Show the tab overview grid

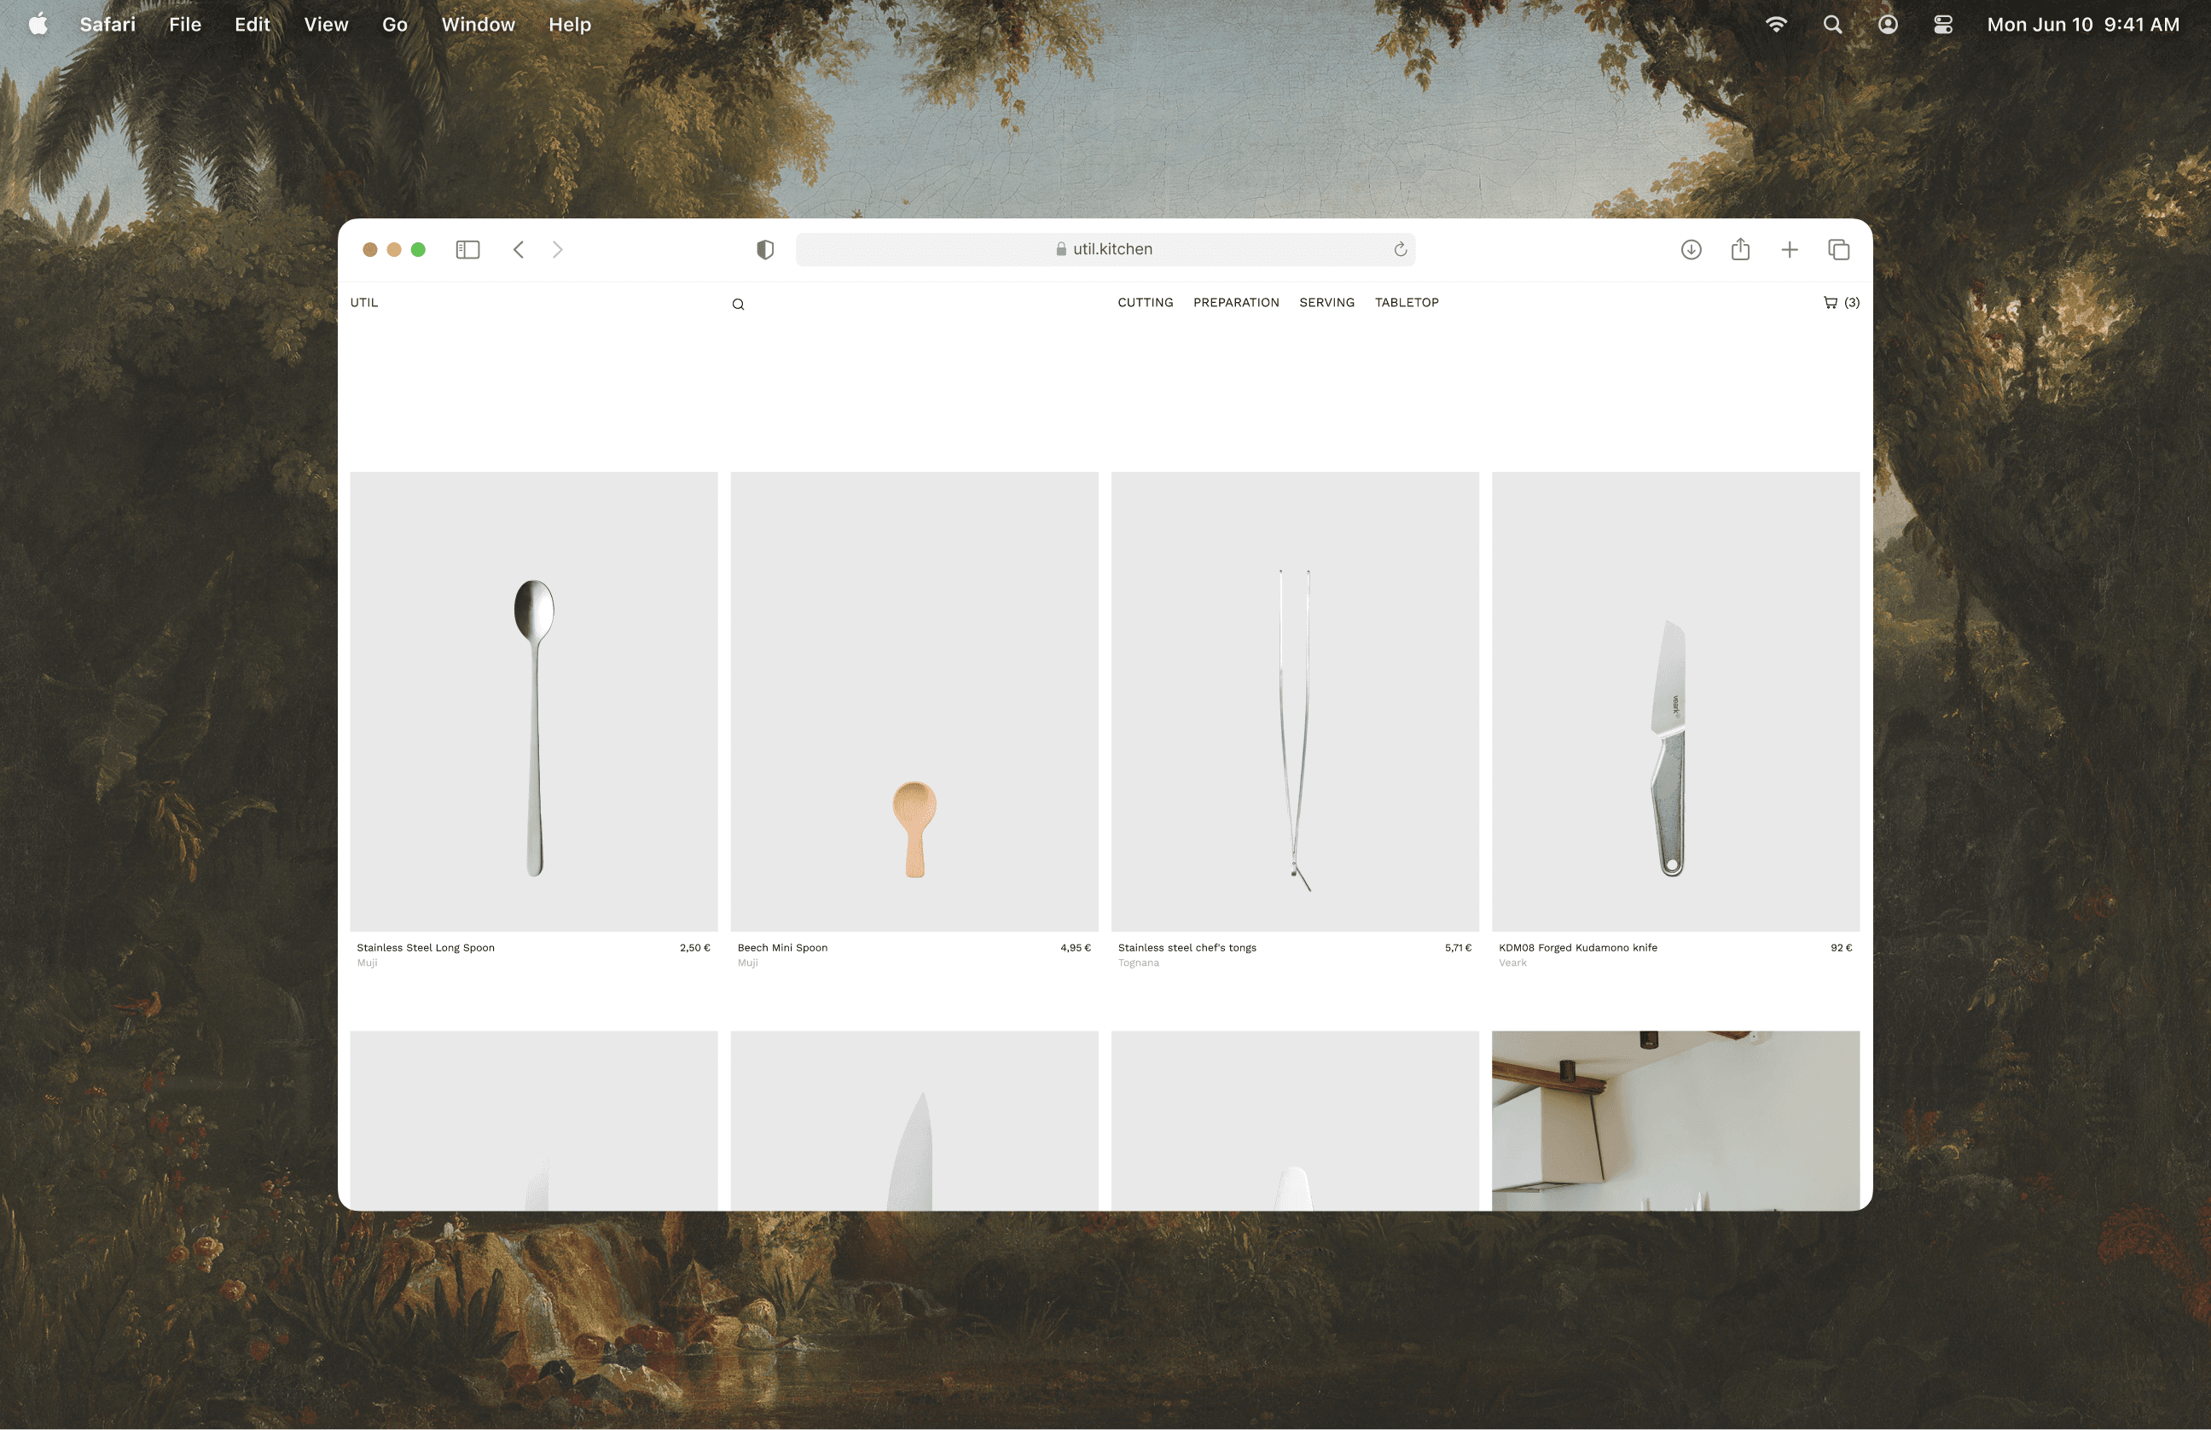[x=1838, y=250]
